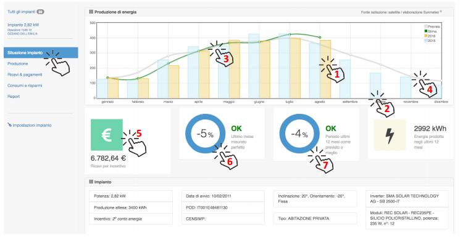Click grid icon beside Produzione di energia
The image size is (463, 245).
pos(91,12)
